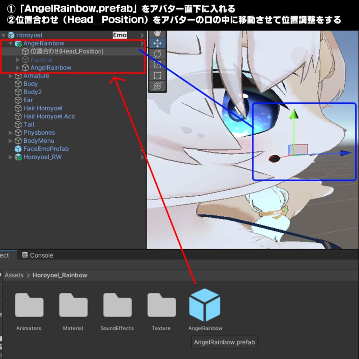Click the top AngelRainbow prefab-added icon

coord(18,43)
